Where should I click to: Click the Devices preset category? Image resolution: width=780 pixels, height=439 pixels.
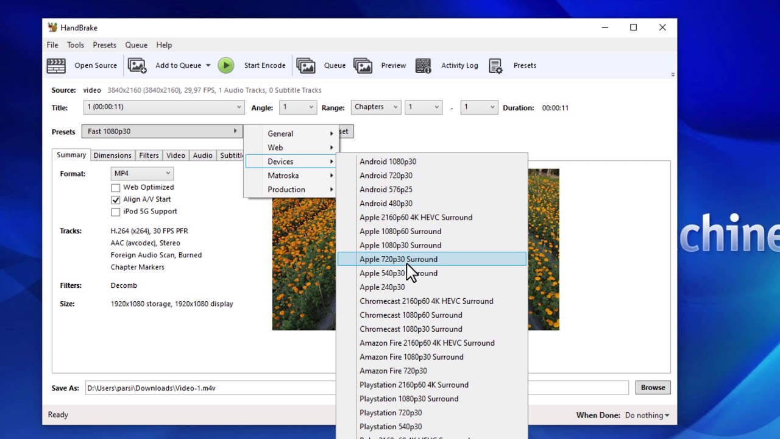tap(291, 162)
